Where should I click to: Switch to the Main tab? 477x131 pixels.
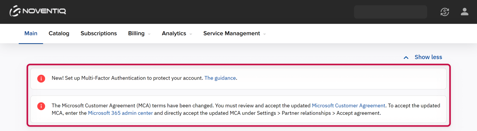tap(31, 34)
